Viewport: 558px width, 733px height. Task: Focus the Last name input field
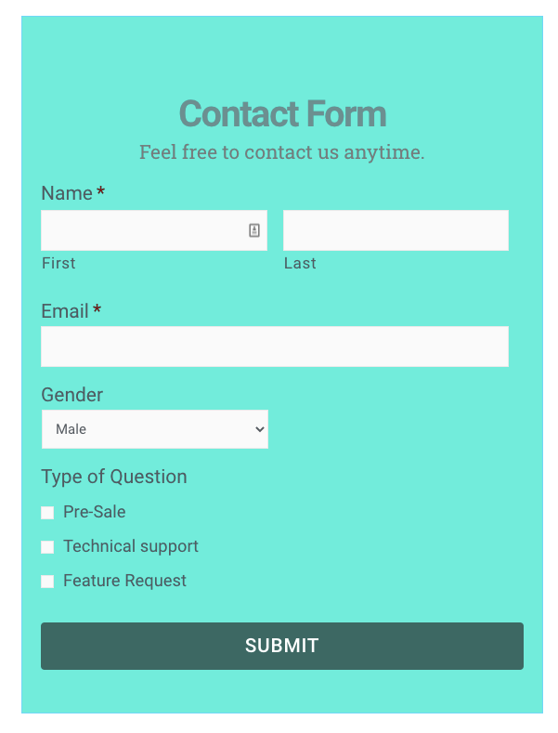[396, 230]
